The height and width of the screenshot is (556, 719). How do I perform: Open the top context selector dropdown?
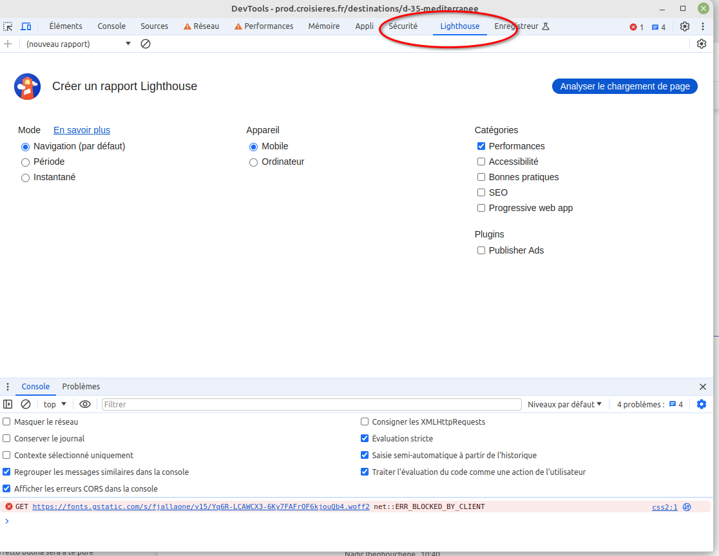pos(55,404)
